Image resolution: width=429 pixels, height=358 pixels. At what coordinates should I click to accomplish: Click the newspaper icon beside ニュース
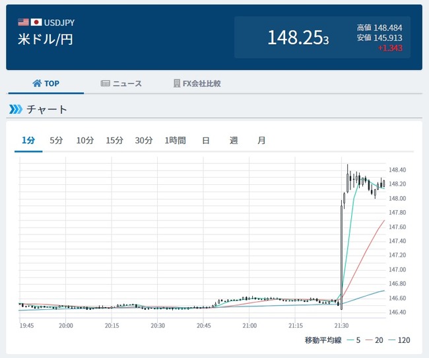(105, 84)
